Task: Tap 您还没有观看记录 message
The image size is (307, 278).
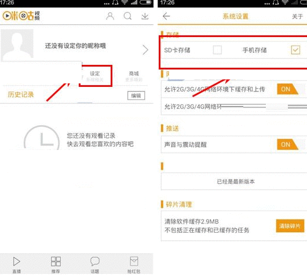Action: (91, 136)
